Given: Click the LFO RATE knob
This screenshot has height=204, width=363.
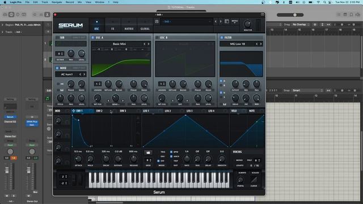Looking at the screenshot, I should [x=187, y=159].
